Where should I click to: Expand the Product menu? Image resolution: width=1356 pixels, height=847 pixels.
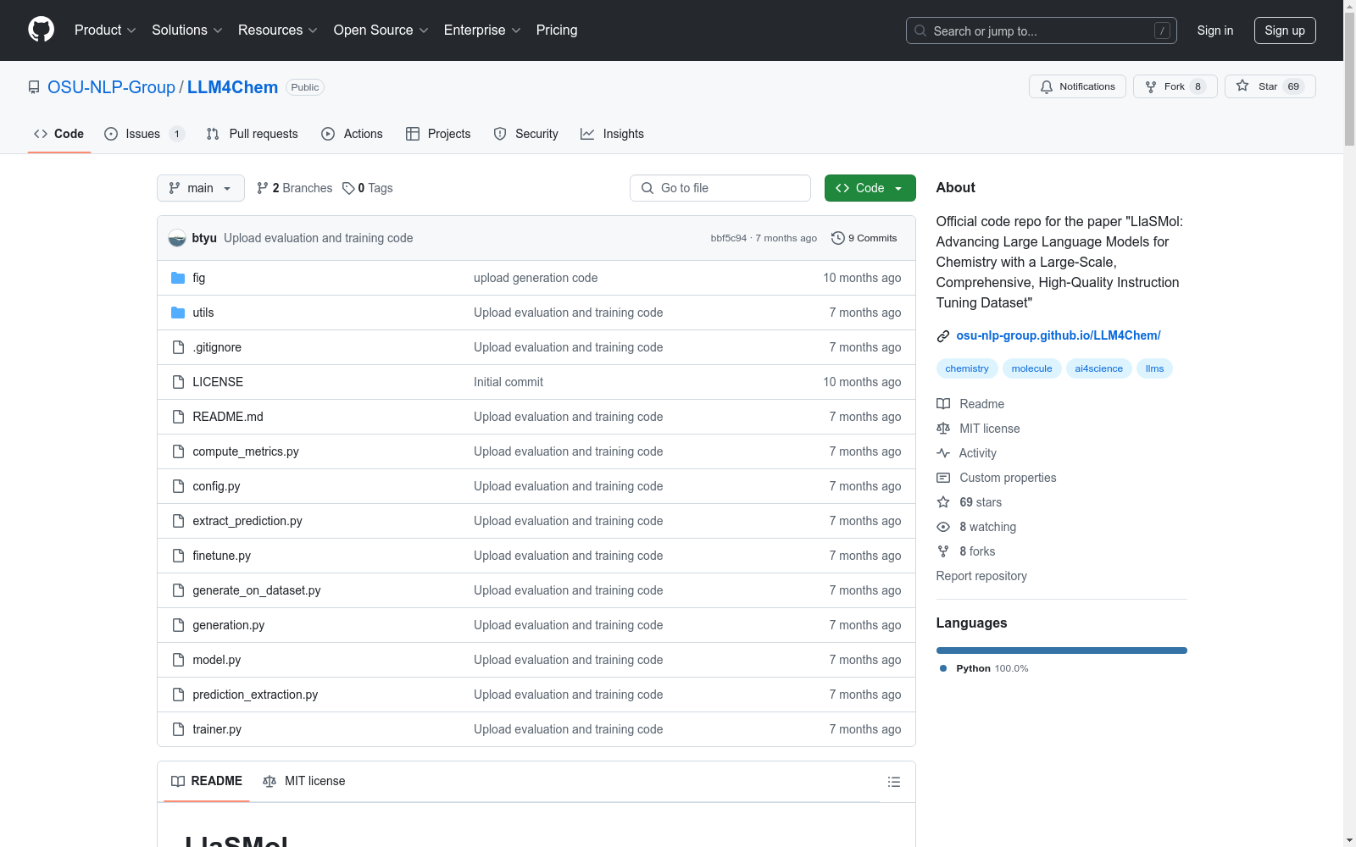[x=105, y=30]
